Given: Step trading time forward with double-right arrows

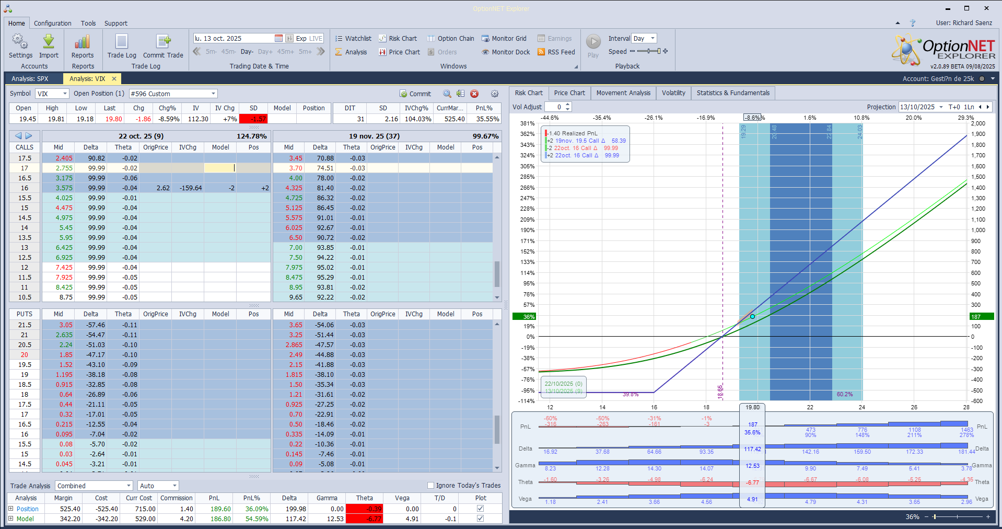Looking at the screenshot, I should 321,51.
